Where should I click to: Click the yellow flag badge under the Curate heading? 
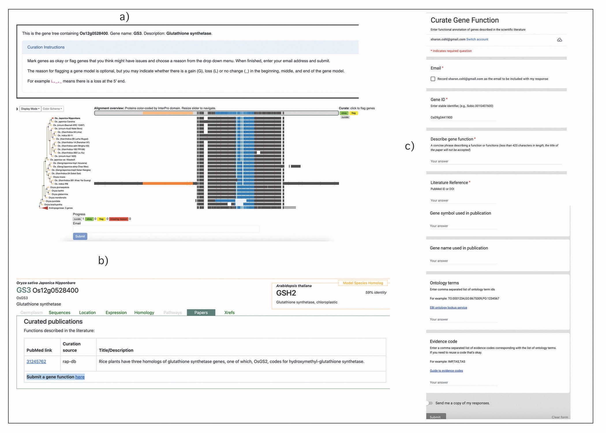coord(353,113)
